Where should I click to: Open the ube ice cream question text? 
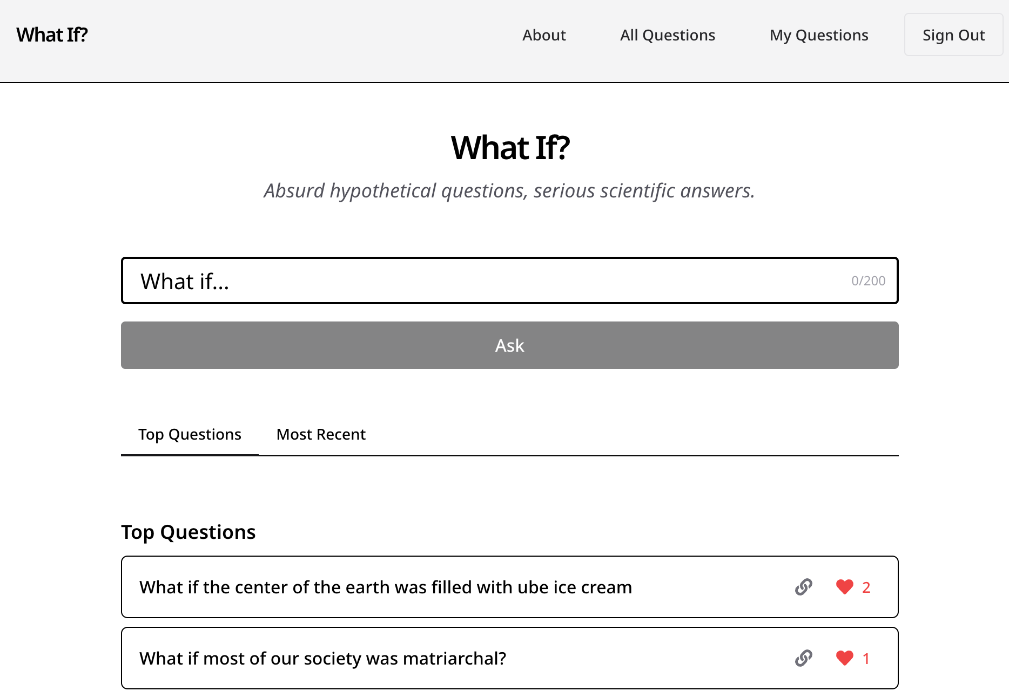[x=386, y=587]
